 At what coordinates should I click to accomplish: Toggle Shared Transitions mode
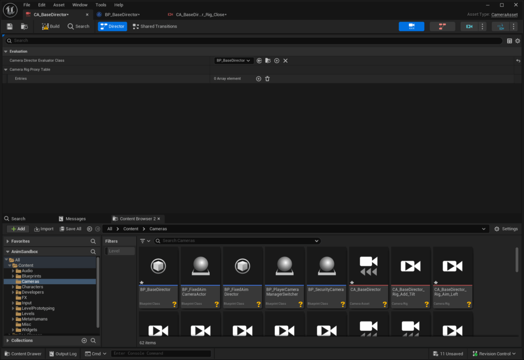[x=155, y=27]
